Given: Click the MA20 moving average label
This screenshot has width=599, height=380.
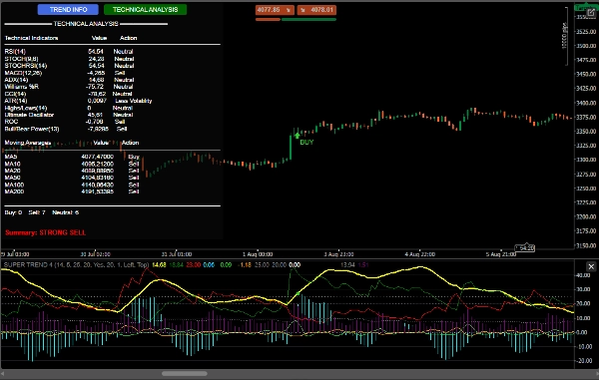Looking at the screenshot, I should coord(12,171).
